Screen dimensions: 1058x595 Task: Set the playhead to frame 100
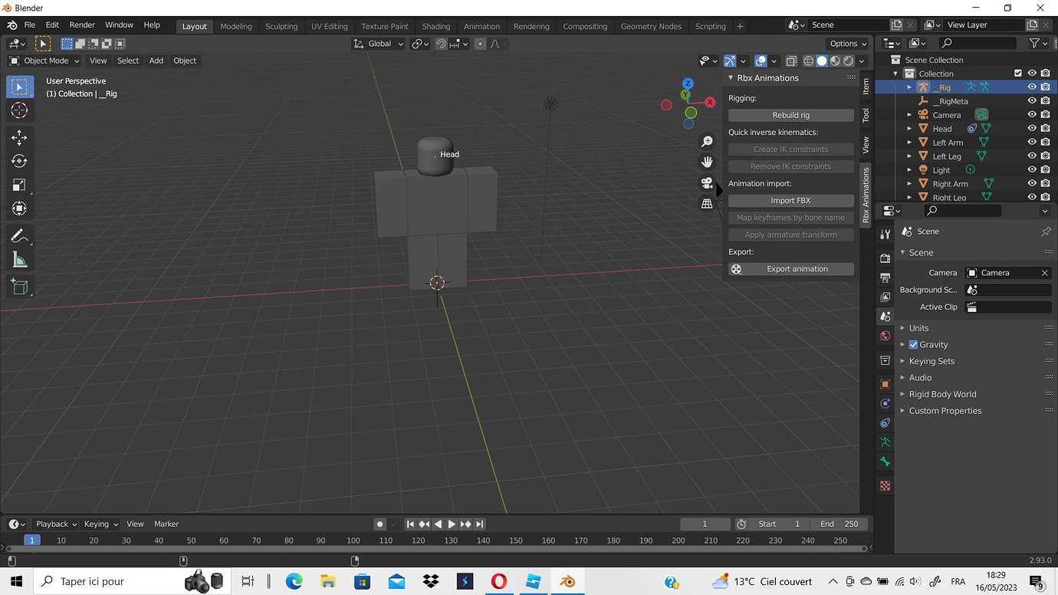(353, 540)
